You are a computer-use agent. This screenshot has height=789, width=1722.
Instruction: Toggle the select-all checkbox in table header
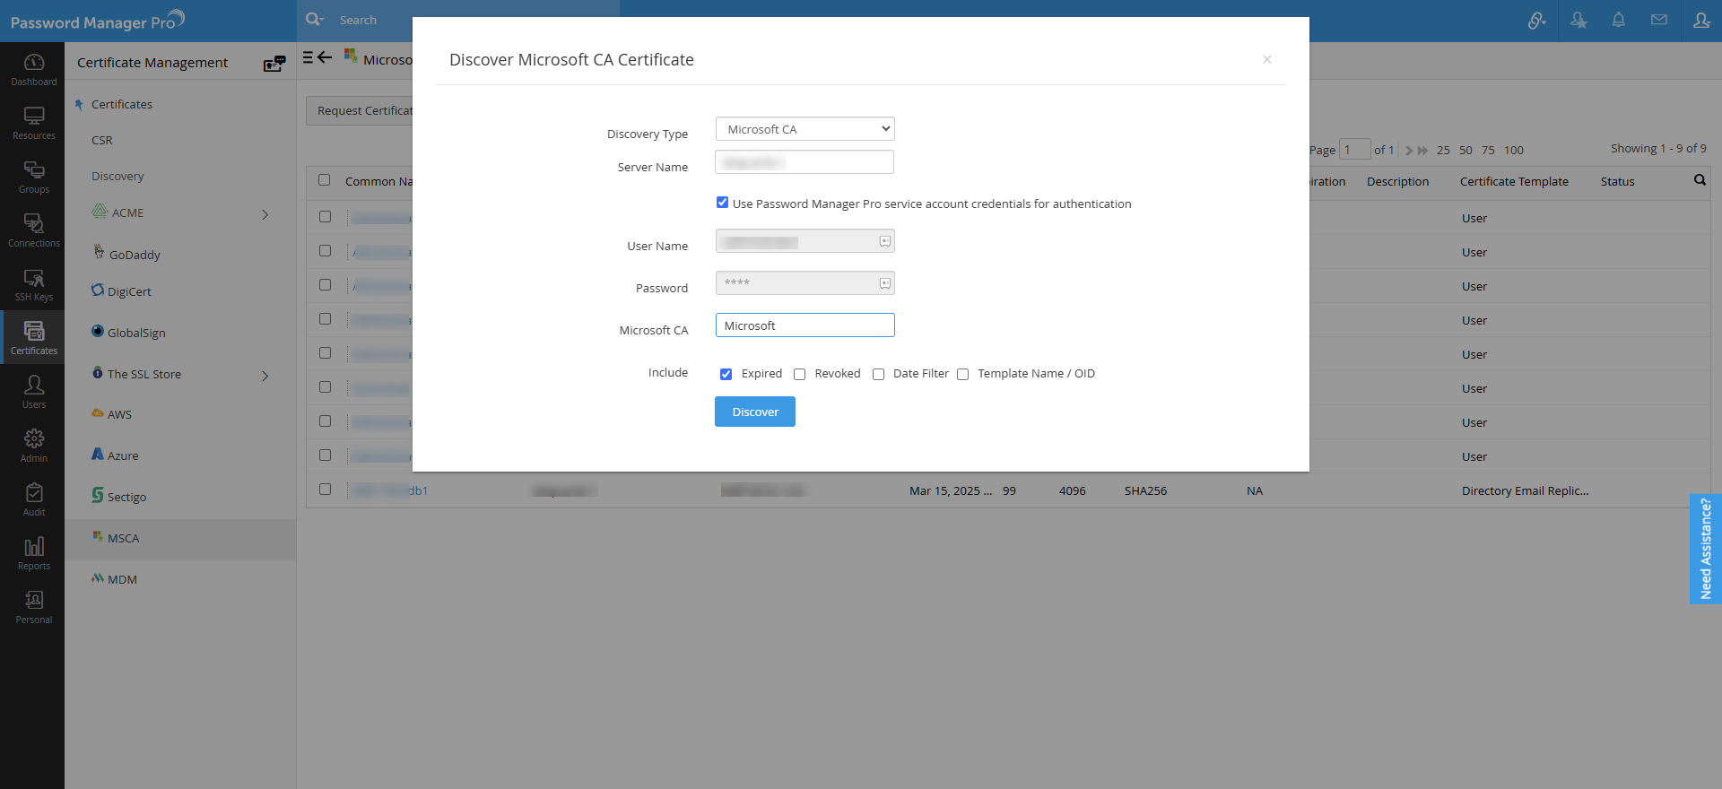click(325, 180)
